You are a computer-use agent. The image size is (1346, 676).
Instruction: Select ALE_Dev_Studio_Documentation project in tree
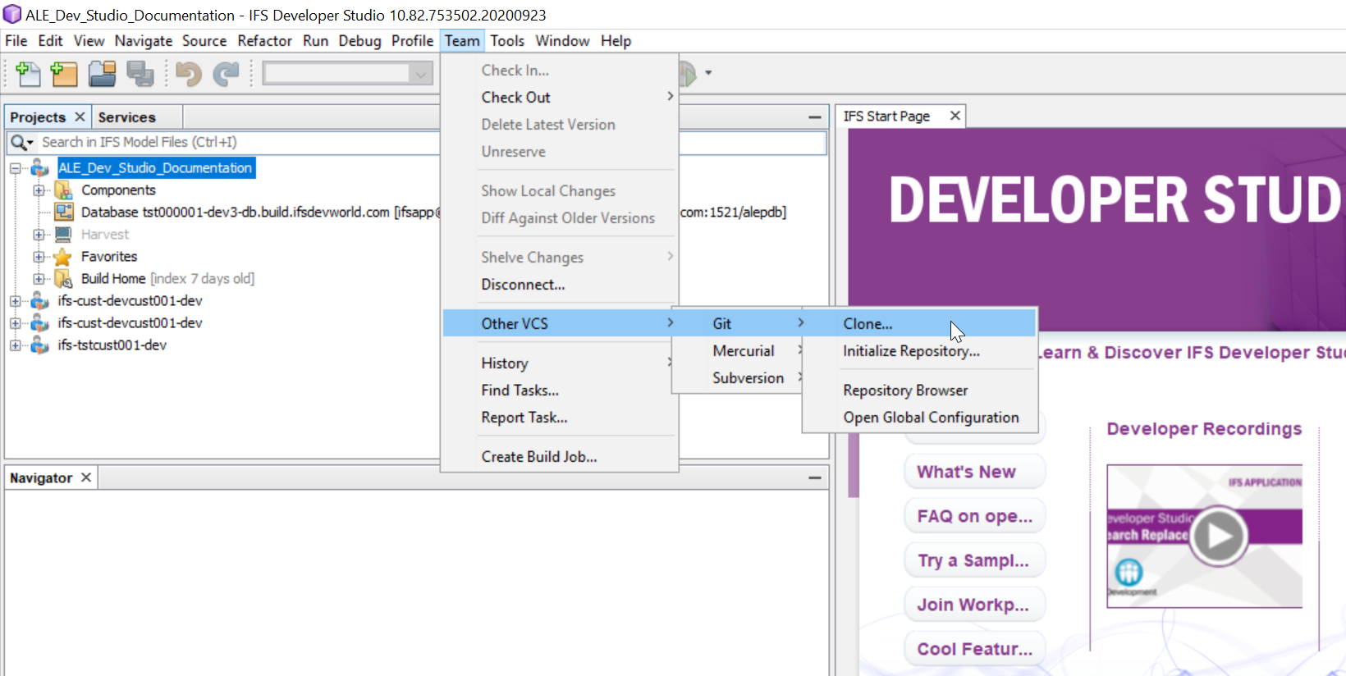click(x=155, y=168)
